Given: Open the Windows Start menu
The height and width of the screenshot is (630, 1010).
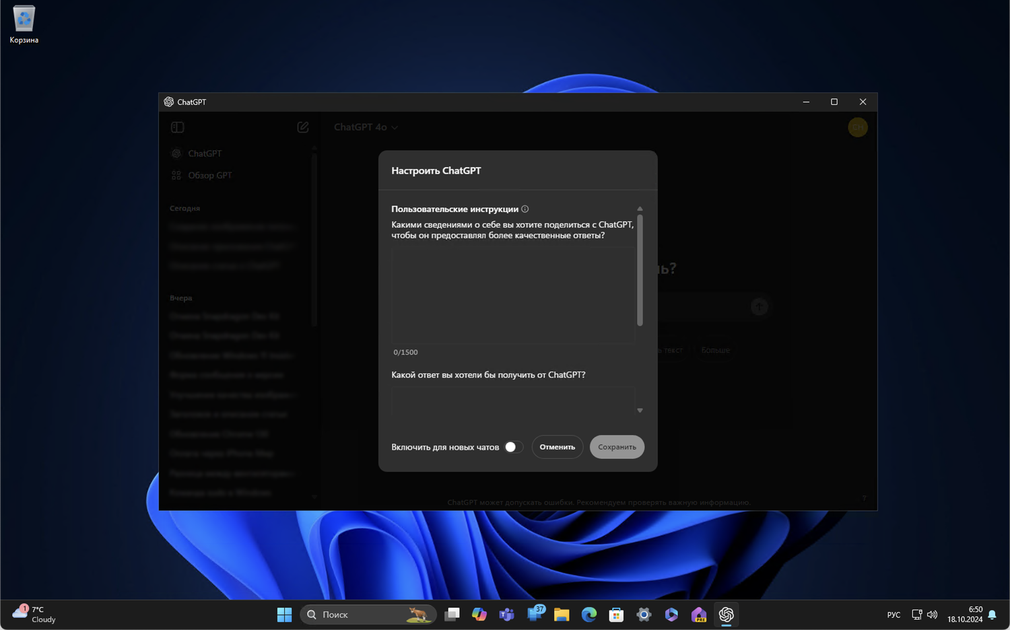Looking at the screenshot, I should coord(284,615).
